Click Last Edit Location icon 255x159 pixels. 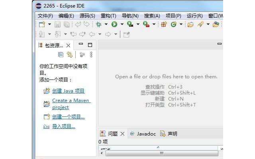pos(73,34)
